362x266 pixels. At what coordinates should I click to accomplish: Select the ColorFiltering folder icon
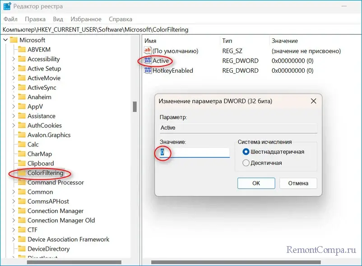click(x=21, y=173)
